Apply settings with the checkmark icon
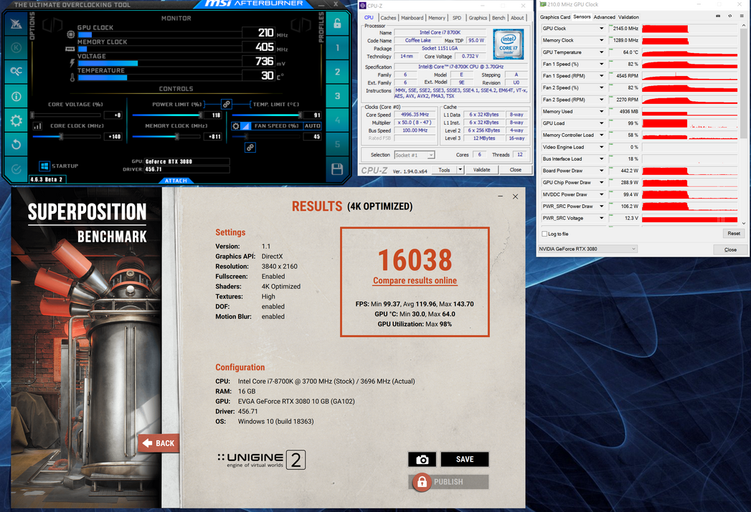 pos(16,169)
